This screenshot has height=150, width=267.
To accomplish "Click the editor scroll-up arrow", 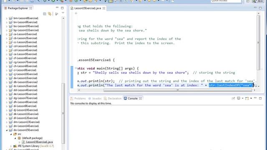I will tap(259, 13).
